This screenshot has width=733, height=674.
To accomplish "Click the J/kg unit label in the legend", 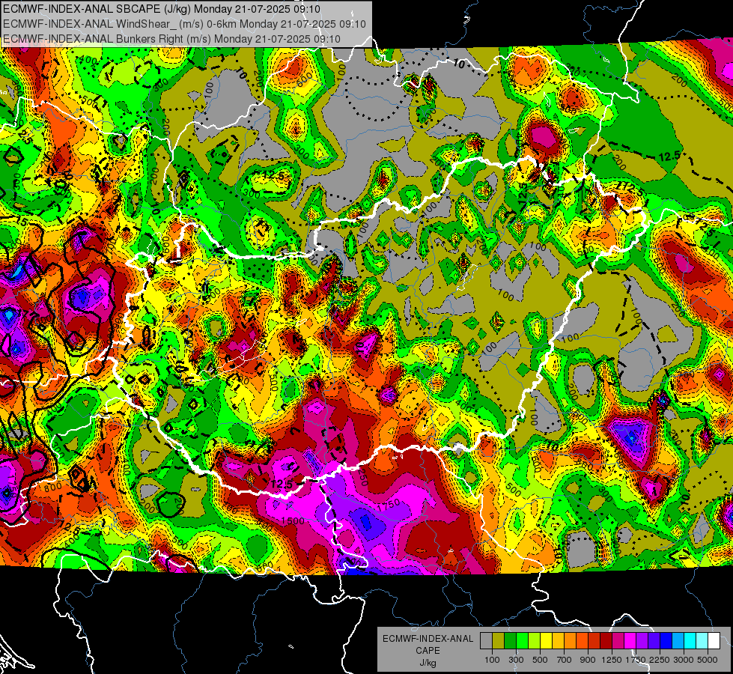I will (428, 663).
